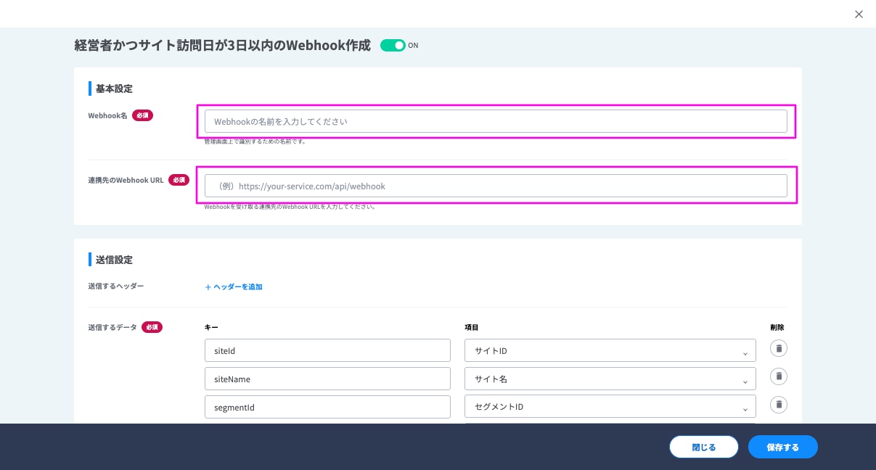This screenshot has width=876, height=470.
Task: Click the 削除 column header
Action: (777, 327)
